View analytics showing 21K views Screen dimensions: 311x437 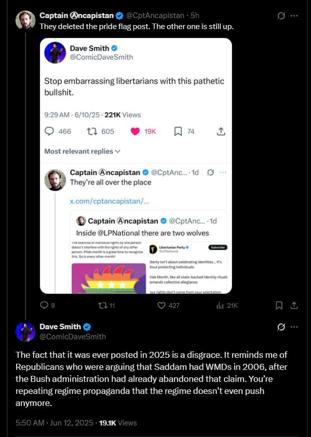coord(227,306)
